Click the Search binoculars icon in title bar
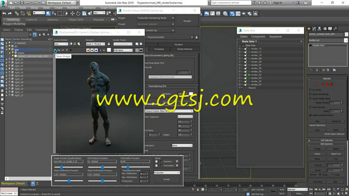349x196 pixels. [254, 3]
